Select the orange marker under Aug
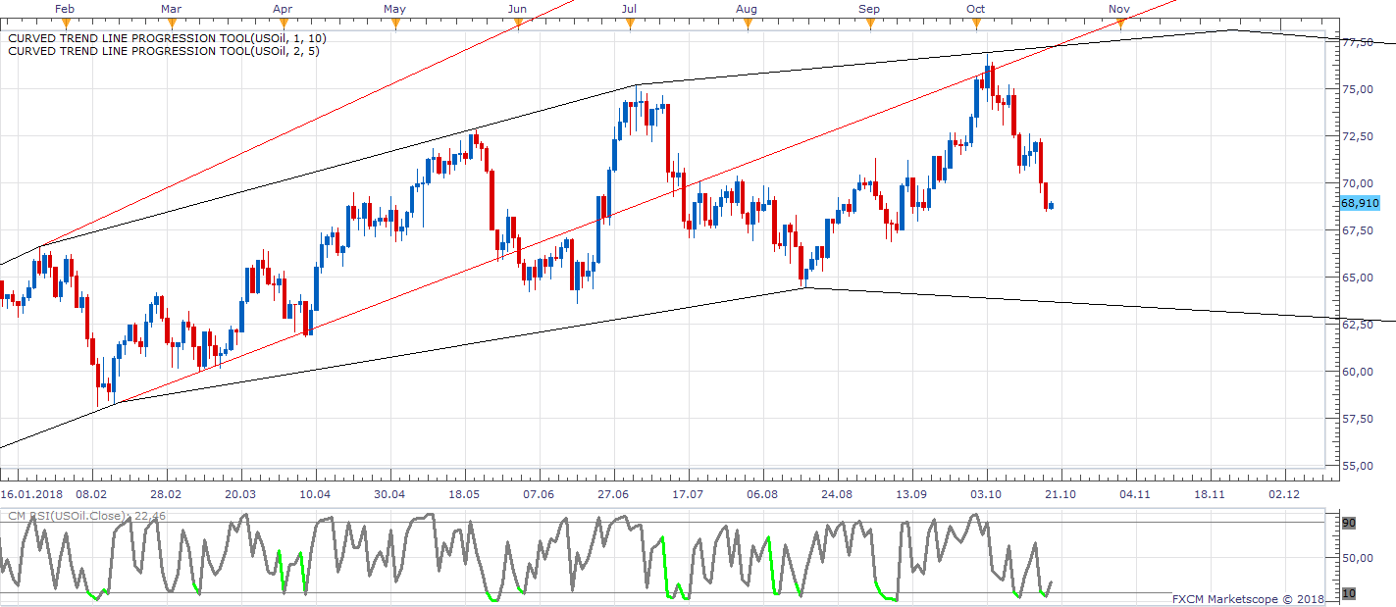Image resolution: width=1396 pixels, height=607 pixels. [x=747, y=25]
